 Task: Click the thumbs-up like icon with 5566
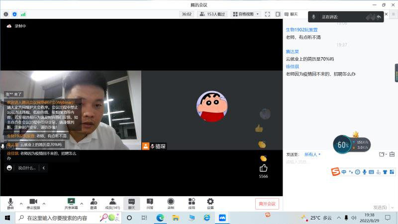(263, 168)
